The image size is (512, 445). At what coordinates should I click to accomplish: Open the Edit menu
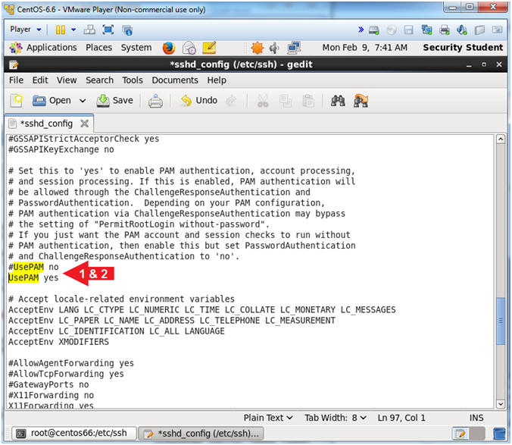[40, 80]
